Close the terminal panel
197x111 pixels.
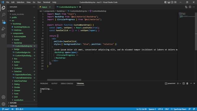194,84
